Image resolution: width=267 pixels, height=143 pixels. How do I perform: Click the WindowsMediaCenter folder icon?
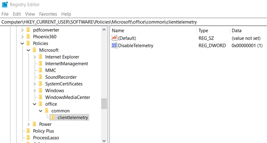pyautogui.click(x=40, y=97)
